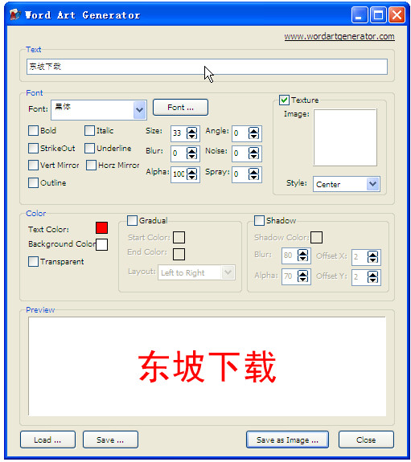Screen dimensions: 411x462
Task: Increase the Blur value up arrow
Action: 191,151
